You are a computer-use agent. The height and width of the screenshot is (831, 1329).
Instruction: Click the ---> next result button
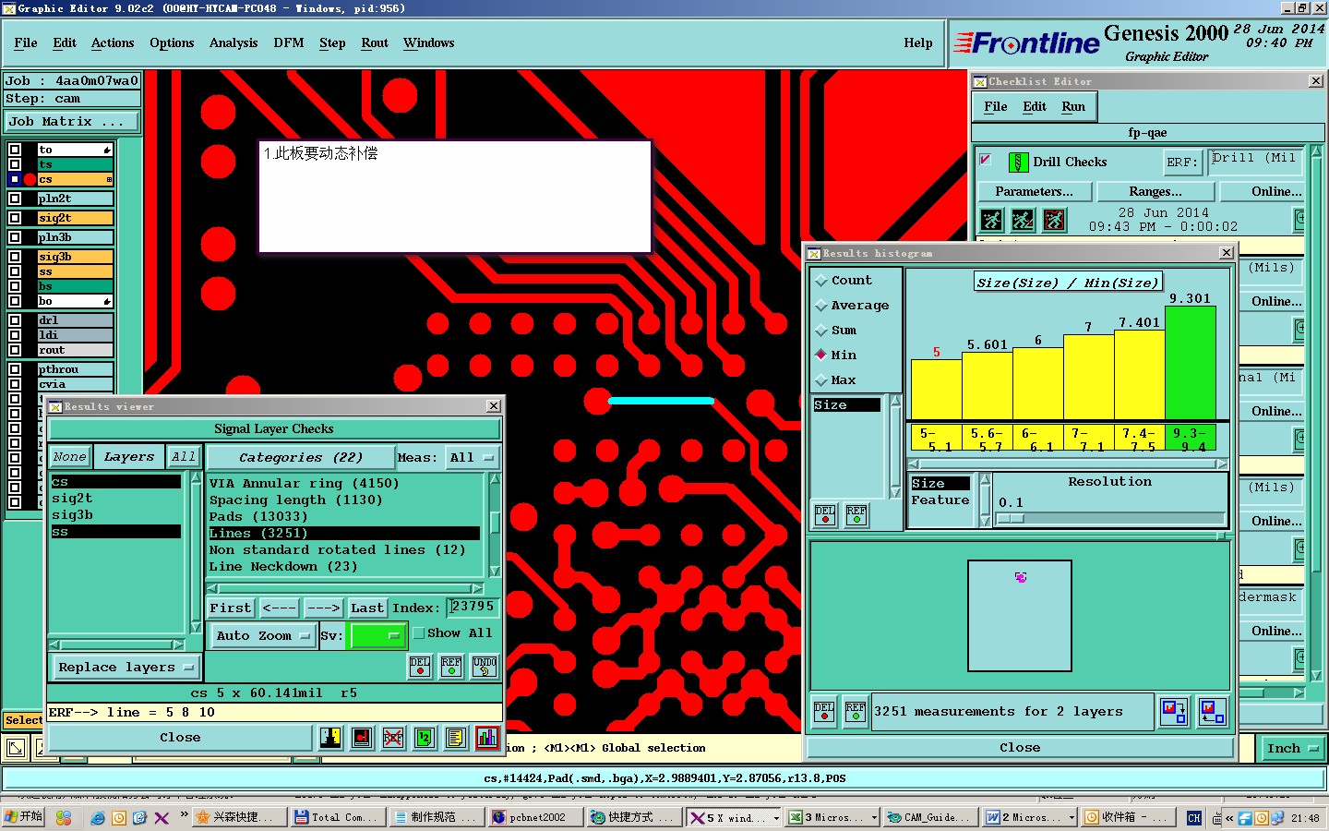(x=323, y=608)
